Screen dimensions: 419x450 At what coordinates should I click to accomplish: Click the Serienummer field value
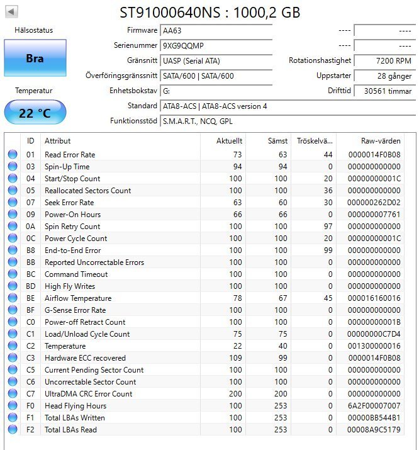(x=216, y=45)
